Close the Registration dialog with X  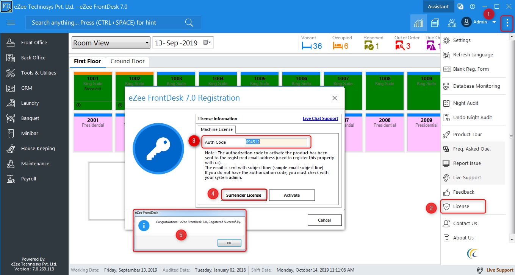point(334,98)
